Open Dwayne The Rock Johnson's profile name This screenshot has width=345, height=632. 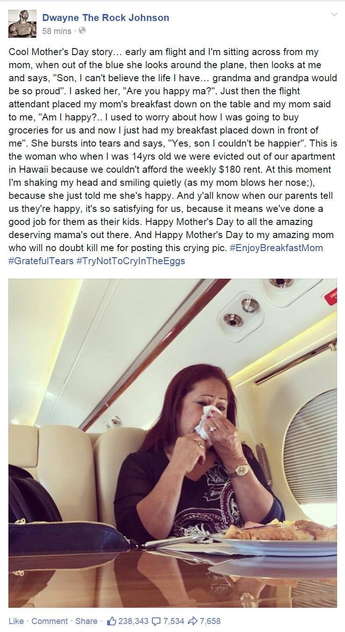click(105, 18)
